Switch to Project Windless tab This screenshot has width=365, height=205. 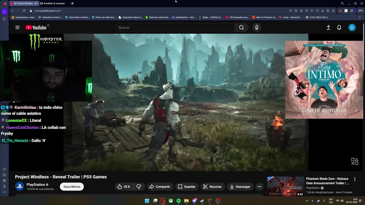[x=24, y=3]
